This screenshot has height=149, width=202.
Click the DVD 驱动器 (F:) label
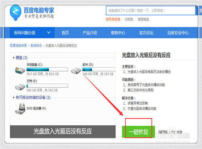click(36, 108)
